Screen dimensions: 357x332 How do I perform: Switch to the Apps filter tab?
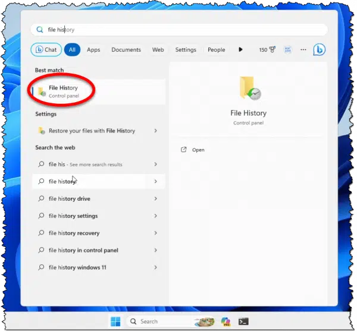pyautogui.click(x=93, y=50)
